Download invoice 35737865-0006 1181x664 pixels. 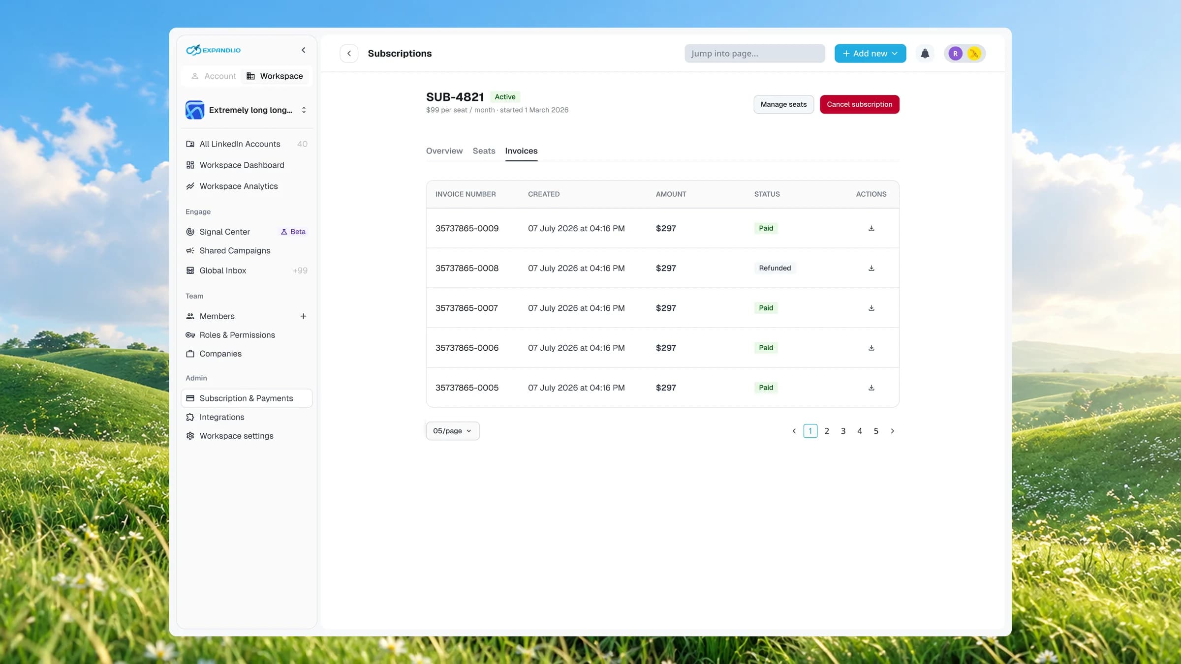pos(871,348)
